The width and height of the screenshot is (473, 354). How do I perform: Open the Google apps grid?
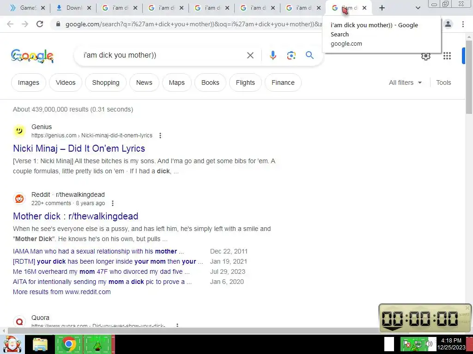447,56
